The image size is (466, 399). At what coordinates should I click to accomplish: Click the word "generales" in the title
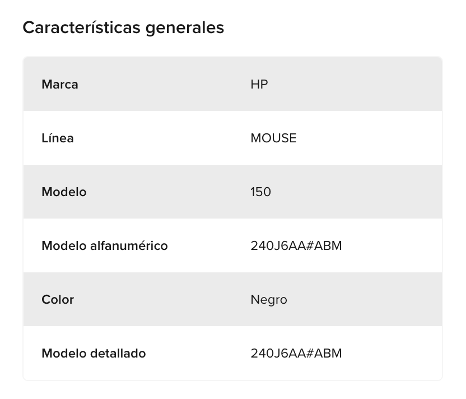(x=184, y=27)
